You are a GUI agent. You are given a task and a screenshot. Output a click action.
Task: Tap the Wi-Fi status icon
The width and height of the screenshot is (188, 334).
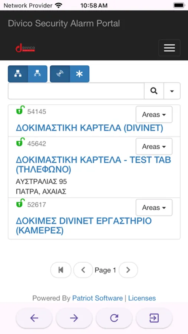click(x=58, y=5)
